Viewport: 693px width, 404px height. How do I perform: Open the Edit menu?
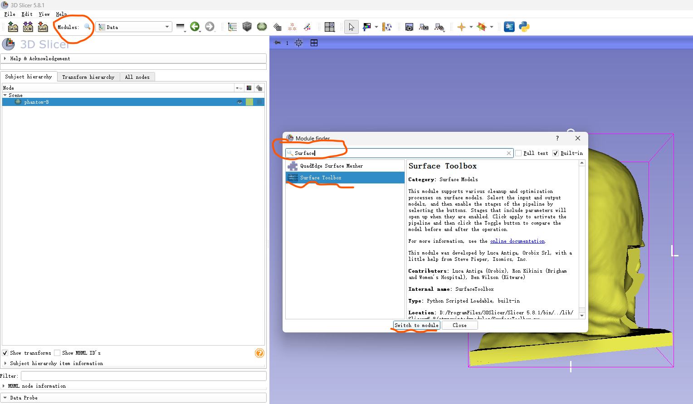(x=27, y=14)
